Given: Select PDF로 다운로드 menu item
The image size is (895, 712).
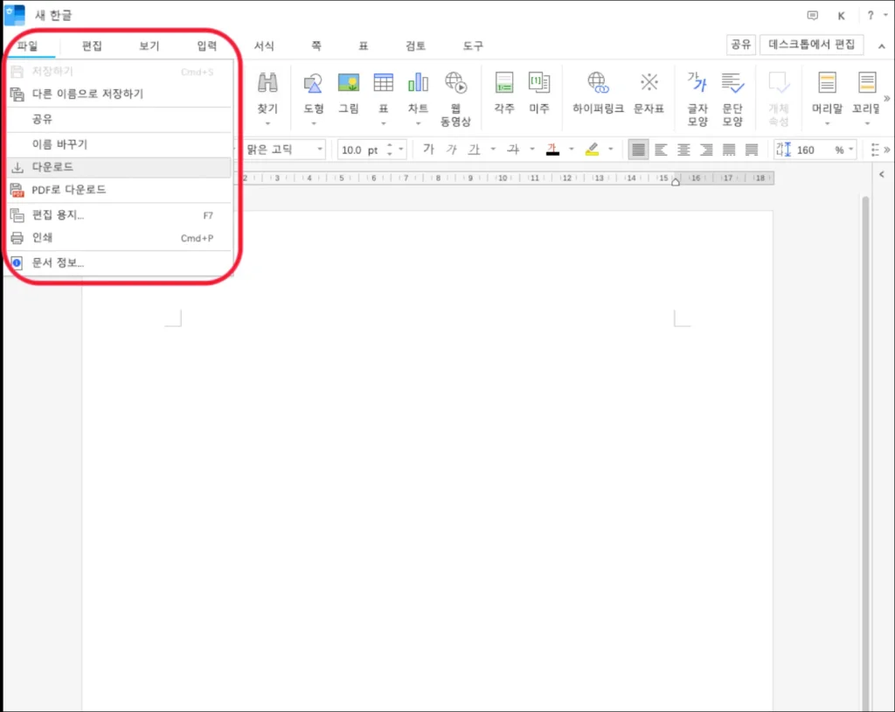Looking at the screenshot, I should (120, 190).
